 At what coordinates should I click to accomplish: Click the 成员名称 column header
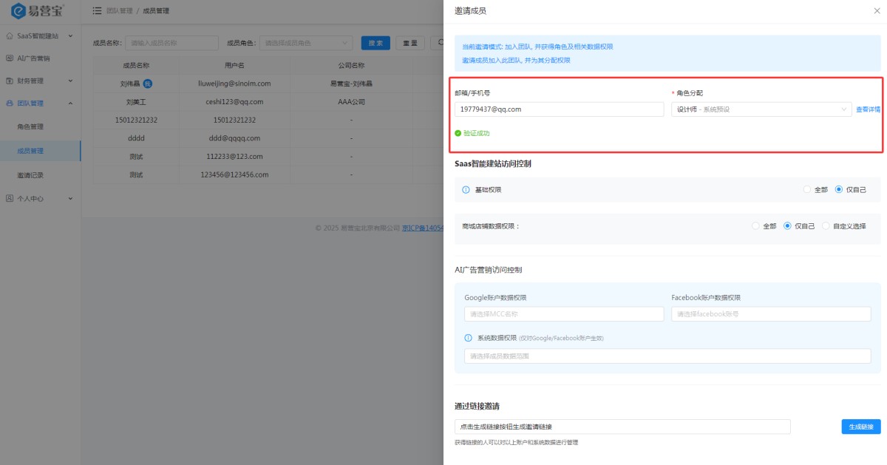tap(136, 65)
